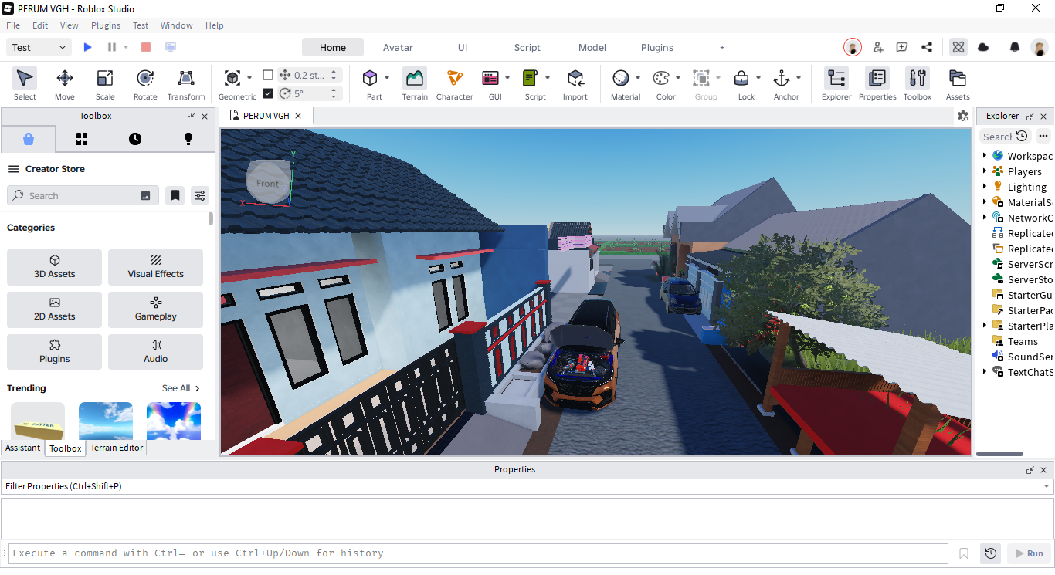Open the Test mode dropdown
Viewport: 1055px width, 575px height.
pos(39,47)
